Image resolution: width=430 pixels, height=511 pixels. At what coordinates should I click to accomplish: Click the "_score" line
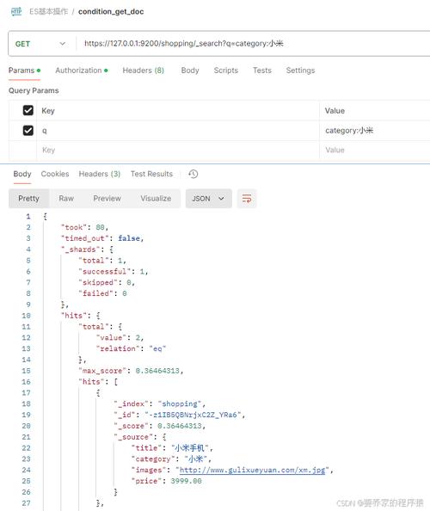(x=160, y=426)
